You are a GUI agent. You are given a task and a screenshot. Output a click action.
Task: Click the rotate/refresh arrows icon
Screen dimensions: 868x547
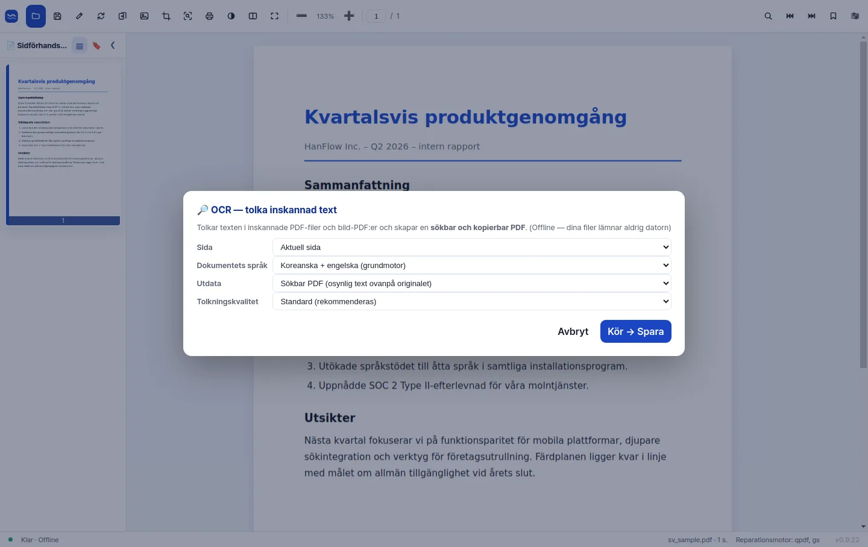coord(101,16)
